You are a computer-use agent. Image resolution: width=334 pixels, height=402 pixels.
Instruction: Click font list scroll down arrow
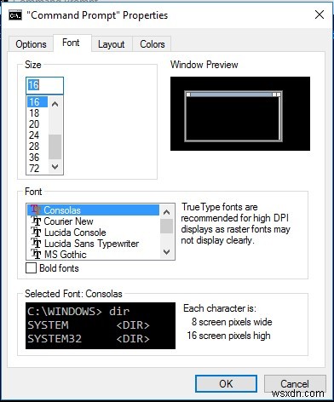[166, 251]
